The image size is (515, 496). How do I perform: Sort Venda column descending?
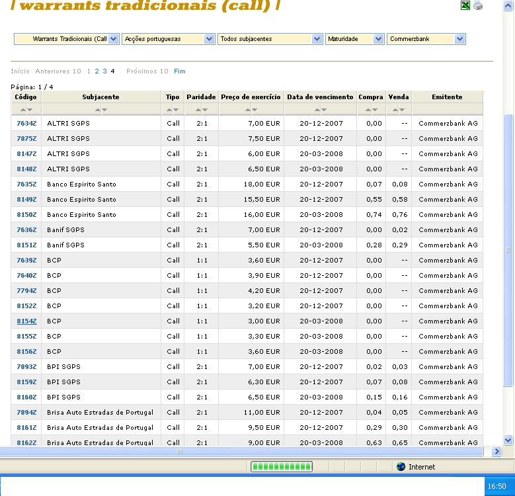tap(402, 110)
